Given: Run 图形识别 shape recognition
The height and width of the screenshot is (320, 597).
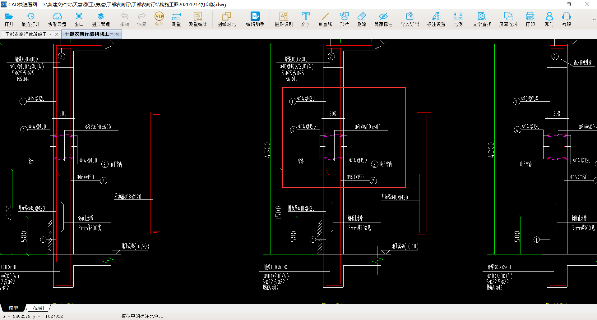Looking at the screenshot, I should coord(284,20).
